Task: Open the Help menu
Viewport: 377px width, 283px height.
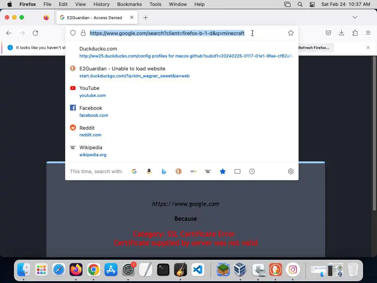Action: 199,4
